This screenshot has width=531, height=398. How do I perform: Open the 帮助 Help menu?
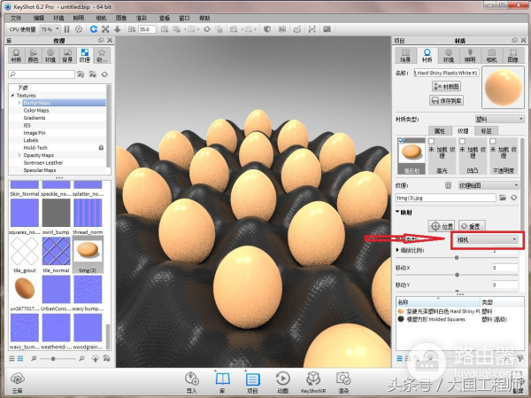click(x=204, y=18)
